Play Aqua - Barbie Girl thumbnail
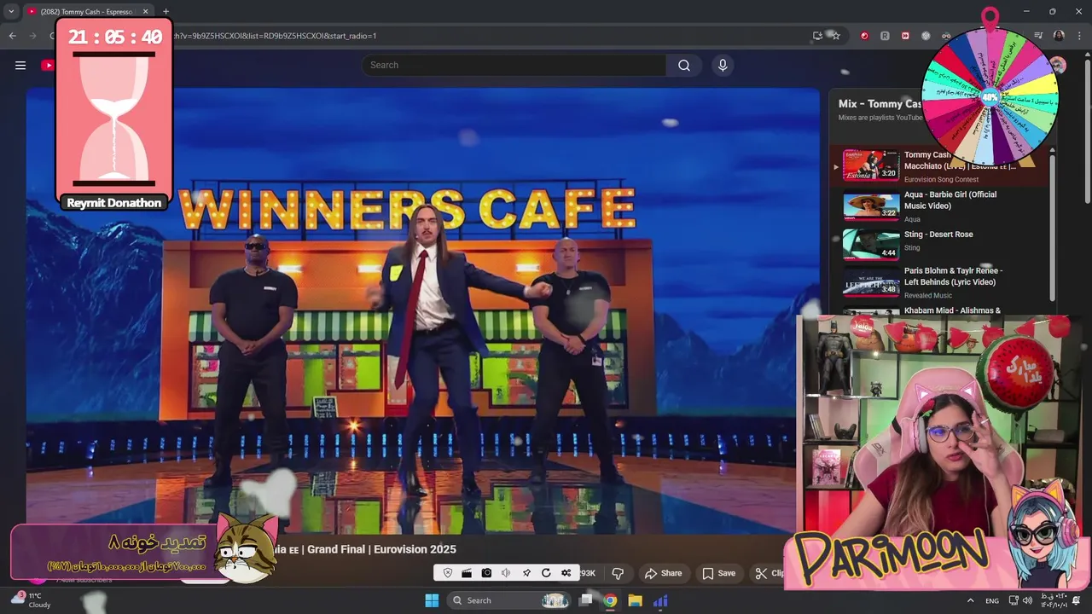This screenshot has height=614, width=1092. click(871, 205)
